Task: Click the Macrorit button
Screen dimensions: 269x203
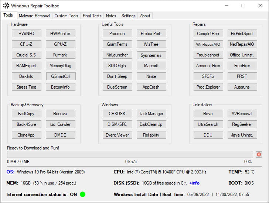Action: click(x=151, y=66)
